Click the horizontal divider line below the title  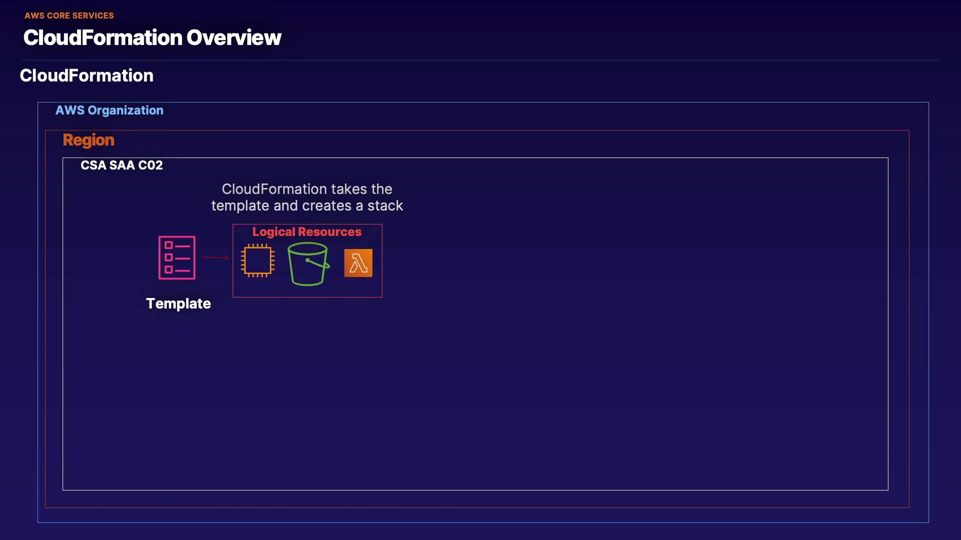[480, 60]
